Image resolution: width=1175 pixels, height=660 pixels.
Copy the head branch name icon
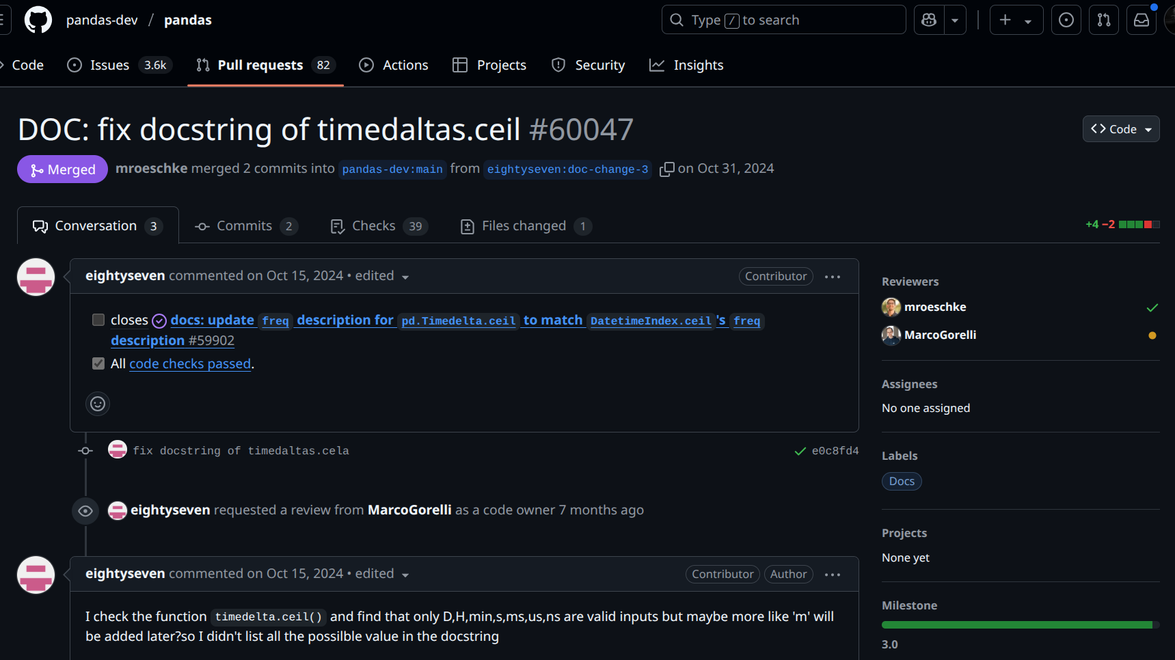(x=666, y=169)
